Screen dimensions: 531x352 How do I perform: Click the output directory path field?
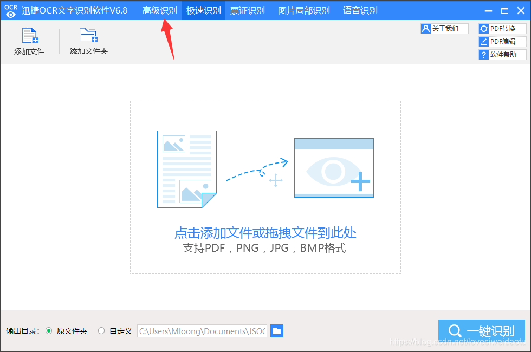(x=202, y=331)
